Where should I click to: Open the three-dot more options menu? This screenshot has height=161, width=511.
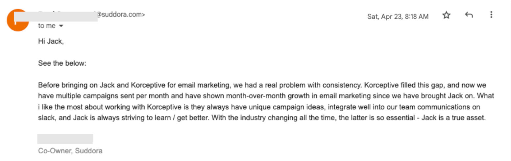coord(491,15)
